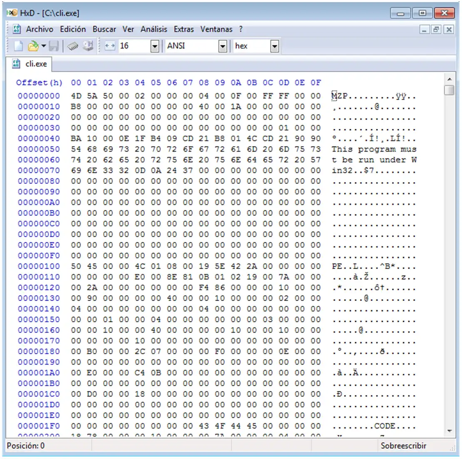Screen dimensions: 462x459
Task: Open the Buscar menu
Action: [104, 29]
